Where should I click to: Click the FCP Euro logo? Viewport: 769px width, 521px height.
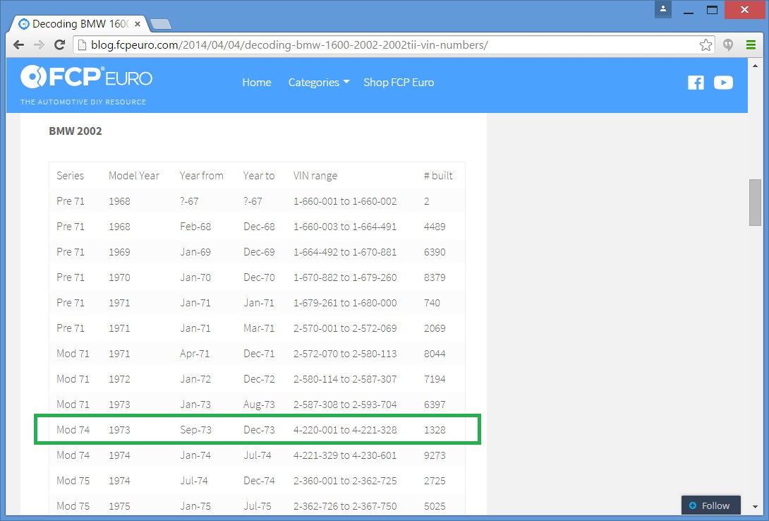coord(86,78)
